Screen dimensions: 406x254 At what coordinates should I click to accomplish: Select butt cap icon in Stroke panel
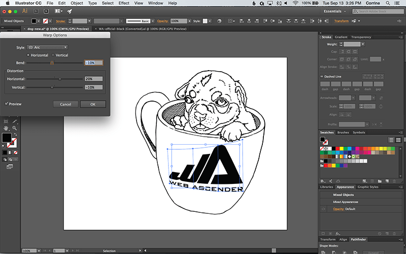(x=342, y=52)
